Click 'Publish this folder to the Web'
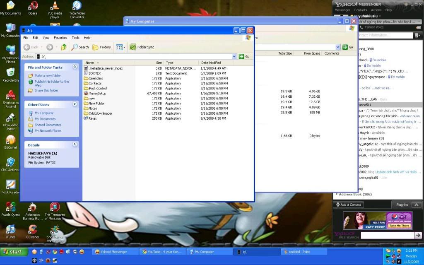 pyautogui.click(x=52, y=83)
